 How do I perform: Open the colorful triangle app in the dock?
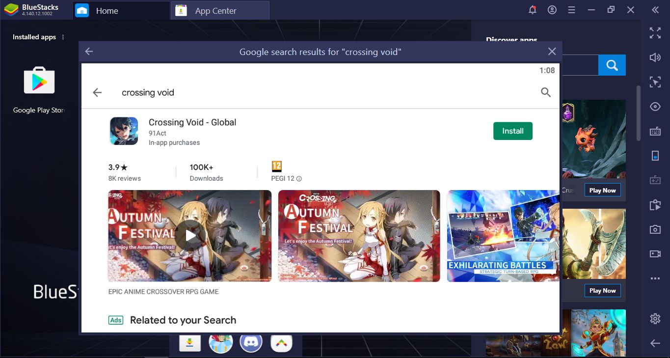click(281, 343)
